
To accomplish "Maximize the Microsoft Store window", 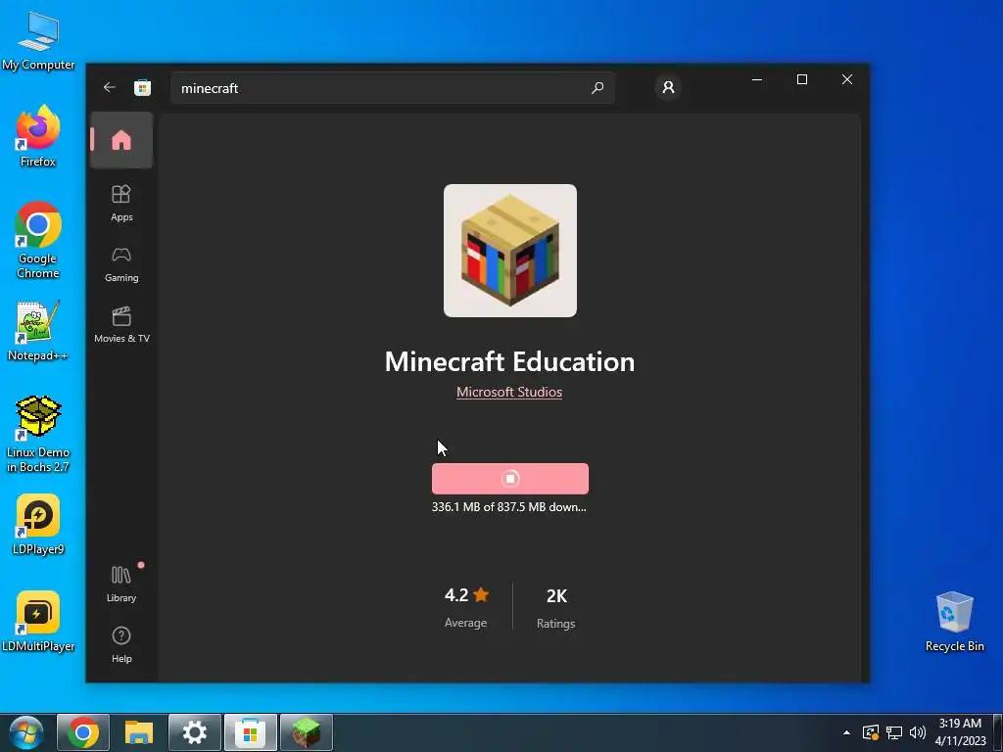I will point(802,79).
